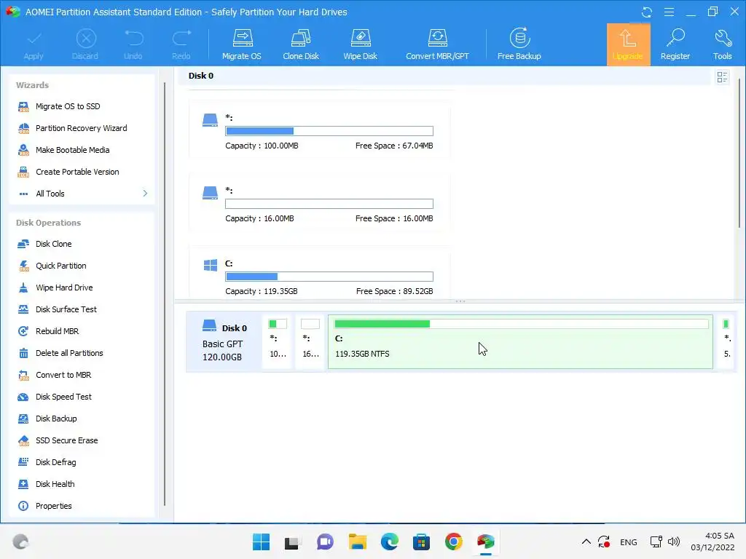The image size is (746, 559).
Task: Click the Migrate OS toolbar icon
Action: 242,44
